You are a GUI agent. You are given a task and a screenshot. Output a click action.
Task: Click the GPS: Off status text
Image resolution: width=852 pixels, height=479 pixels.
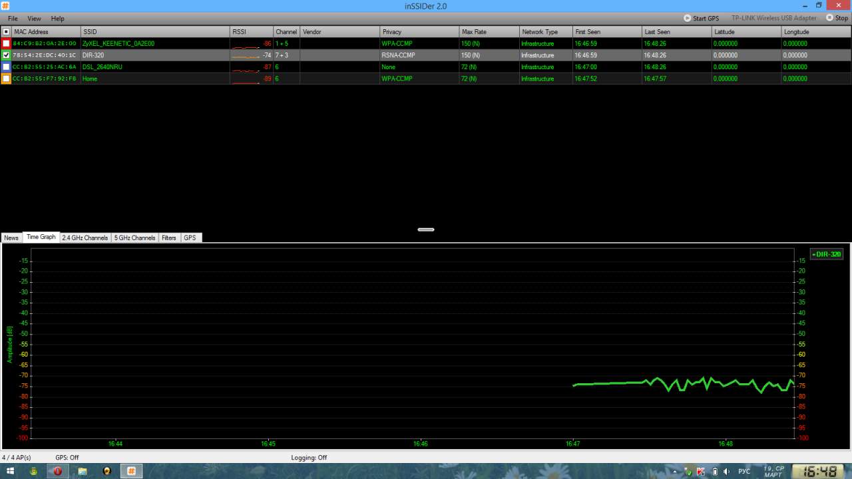coord(67,458)
